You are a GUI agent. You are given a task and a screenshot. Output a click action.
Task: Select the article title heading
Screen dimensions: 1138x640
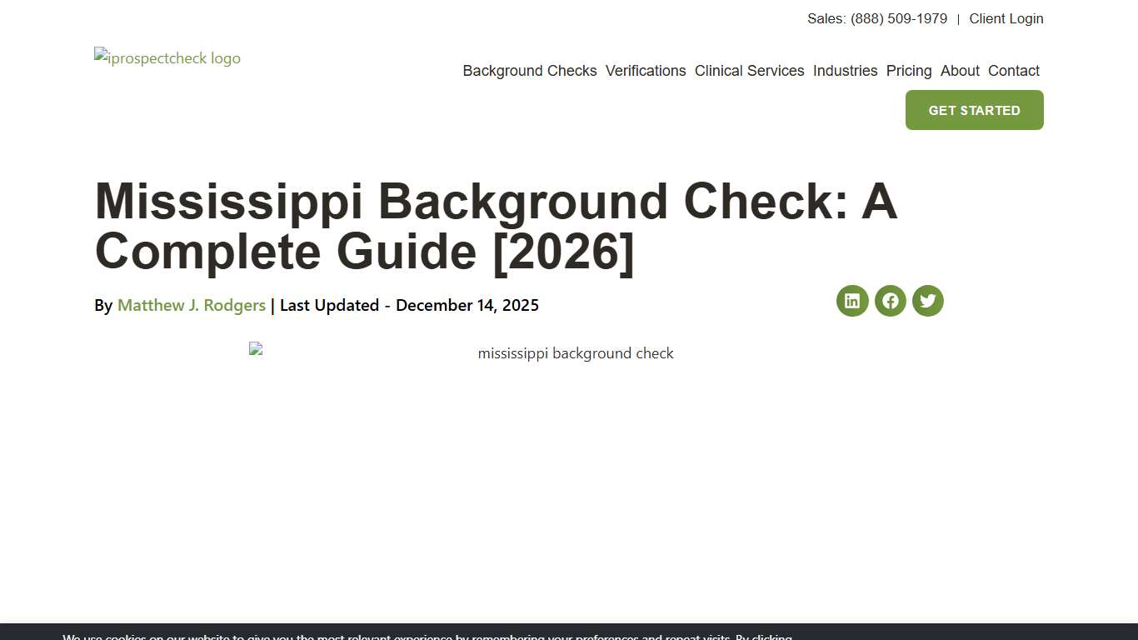(x=496, y=227)
